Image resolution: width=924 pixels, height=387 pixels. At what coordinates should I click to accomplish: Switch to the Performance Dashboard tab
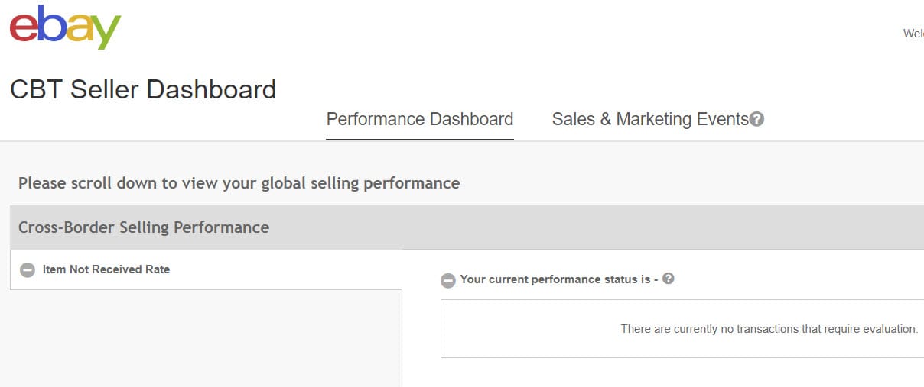(419, 119)
